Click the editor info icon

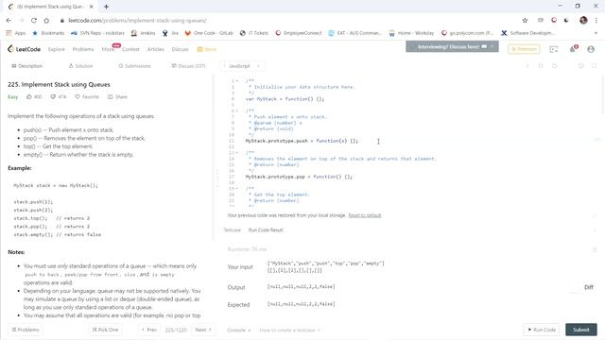pyautogui.click(x=527, y=66)
